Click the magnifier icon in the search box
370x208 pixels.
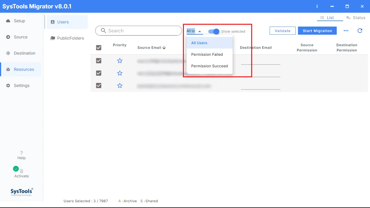click(x=103, y=31)
